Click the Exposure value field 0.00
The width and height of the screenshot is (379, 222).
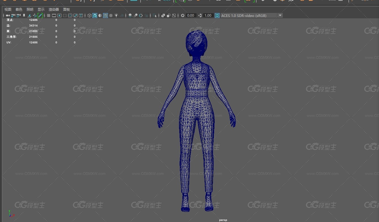tap(191, 15)
